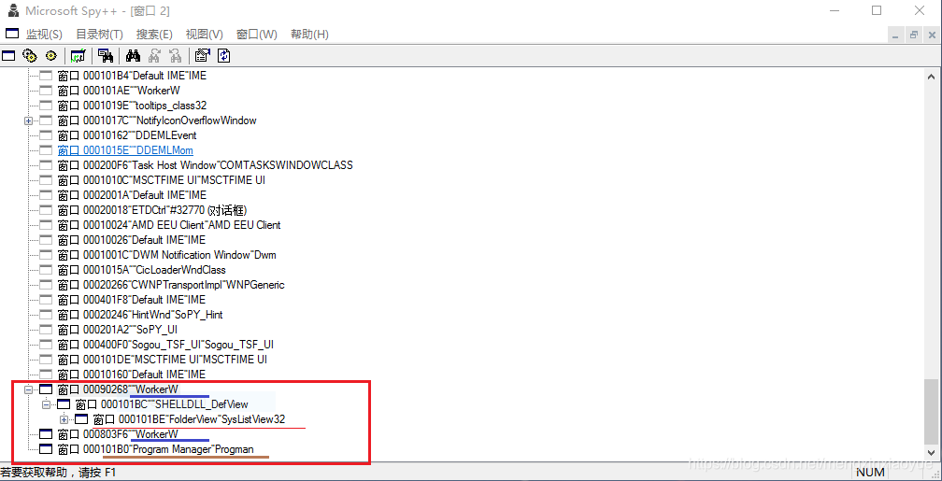The image size is (942, 481).
Task: Open the 目录树(T) menu
Action: tap(99, 35)
